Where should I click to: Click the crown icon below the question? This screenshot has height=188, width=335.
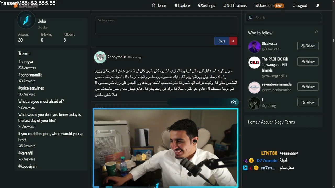[x=234, y=102]
